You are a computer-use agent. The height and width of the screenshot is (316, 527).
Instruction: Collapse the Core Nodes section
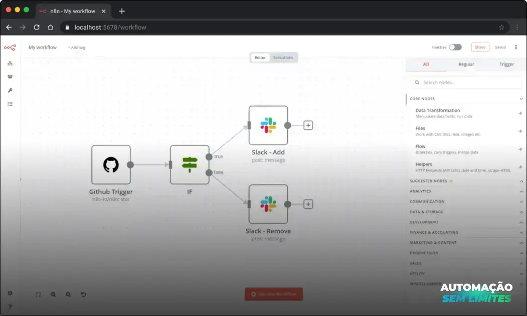[x=521, y=99]
